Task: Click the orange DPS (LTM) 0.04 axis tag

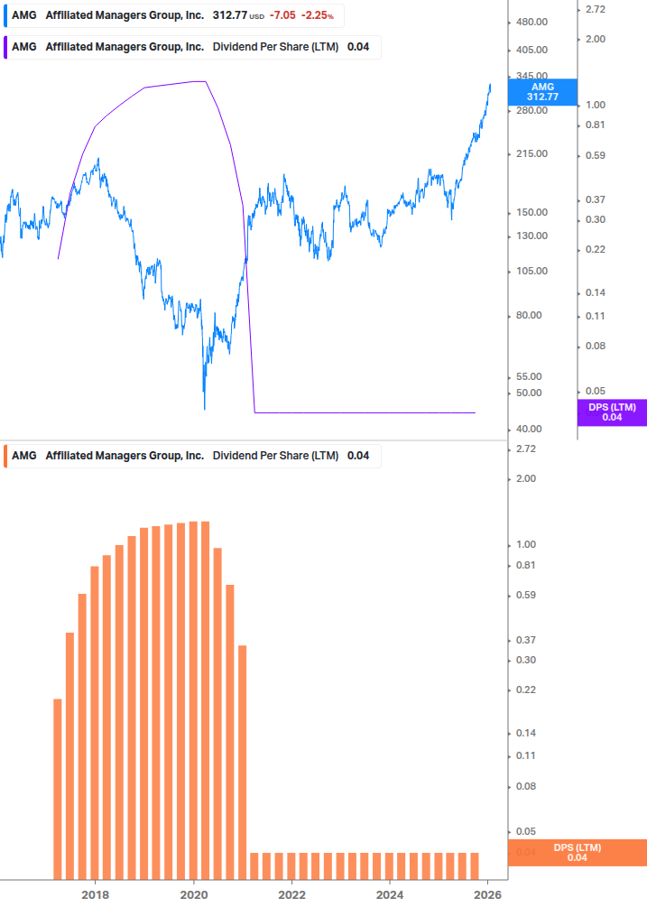Action: coord(577,853)
